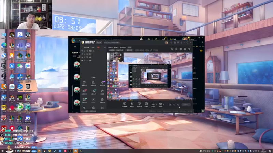Viewport: 273px width, 153px height.
Task: Hide the 全屏 1 source with eye icon
Action: pyautogui.click(x=82, y=57)
